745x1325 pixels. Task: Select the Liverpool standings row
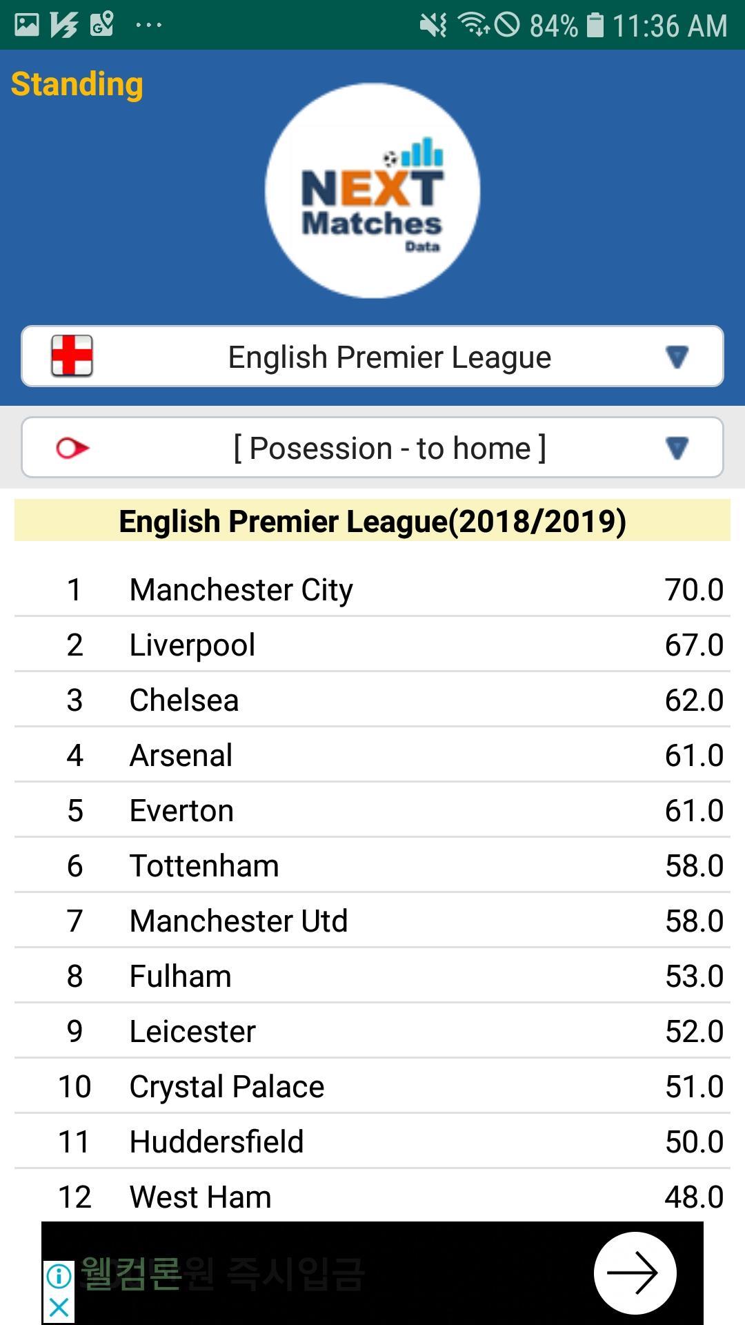tap(372, 645)
